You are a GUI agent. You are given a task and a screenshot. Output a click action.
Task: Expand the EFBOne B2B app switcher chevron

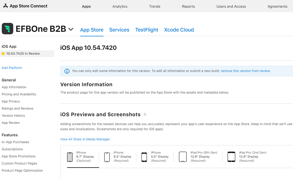(x=71, y=29)
